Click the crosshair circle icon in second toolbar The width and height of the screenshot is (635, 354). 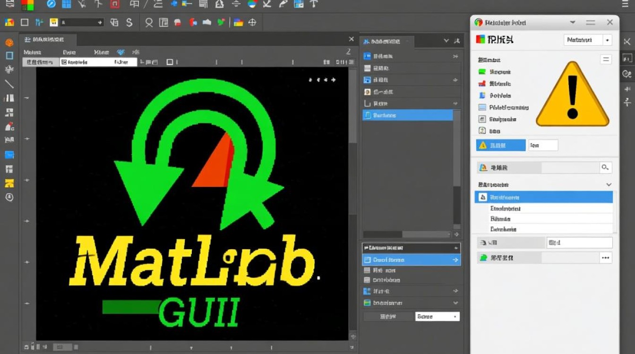point(252,22)
